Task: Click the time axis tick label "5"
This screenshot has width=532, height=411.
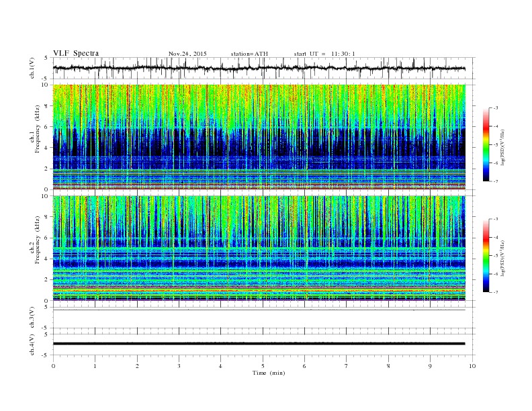Action: tap(263, 366)
